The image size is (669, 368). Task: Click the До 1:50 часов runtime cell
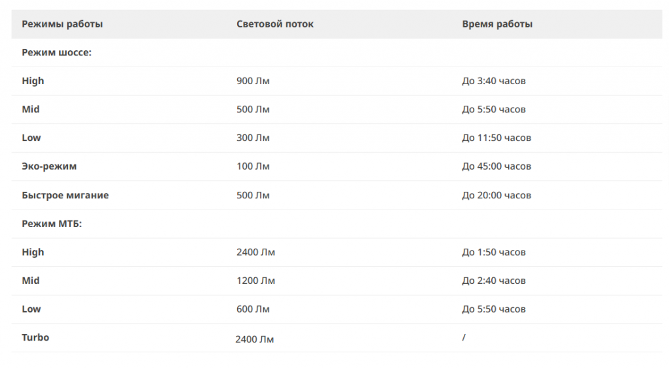(x=494, y=252)
